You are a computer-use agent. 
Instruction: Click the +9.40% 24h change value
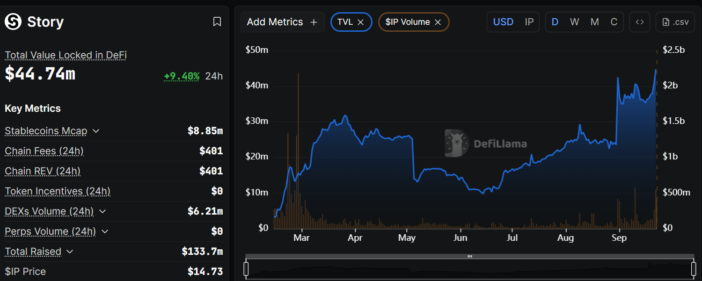(182, 76)
